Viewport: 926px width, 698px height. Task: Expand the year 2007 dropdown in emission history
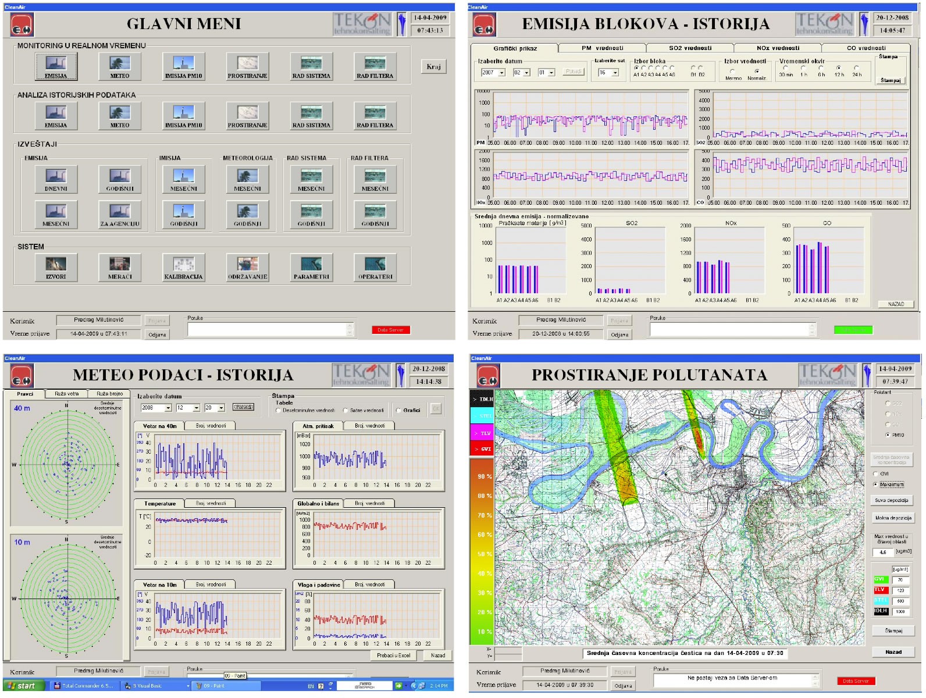pos(501,73)
